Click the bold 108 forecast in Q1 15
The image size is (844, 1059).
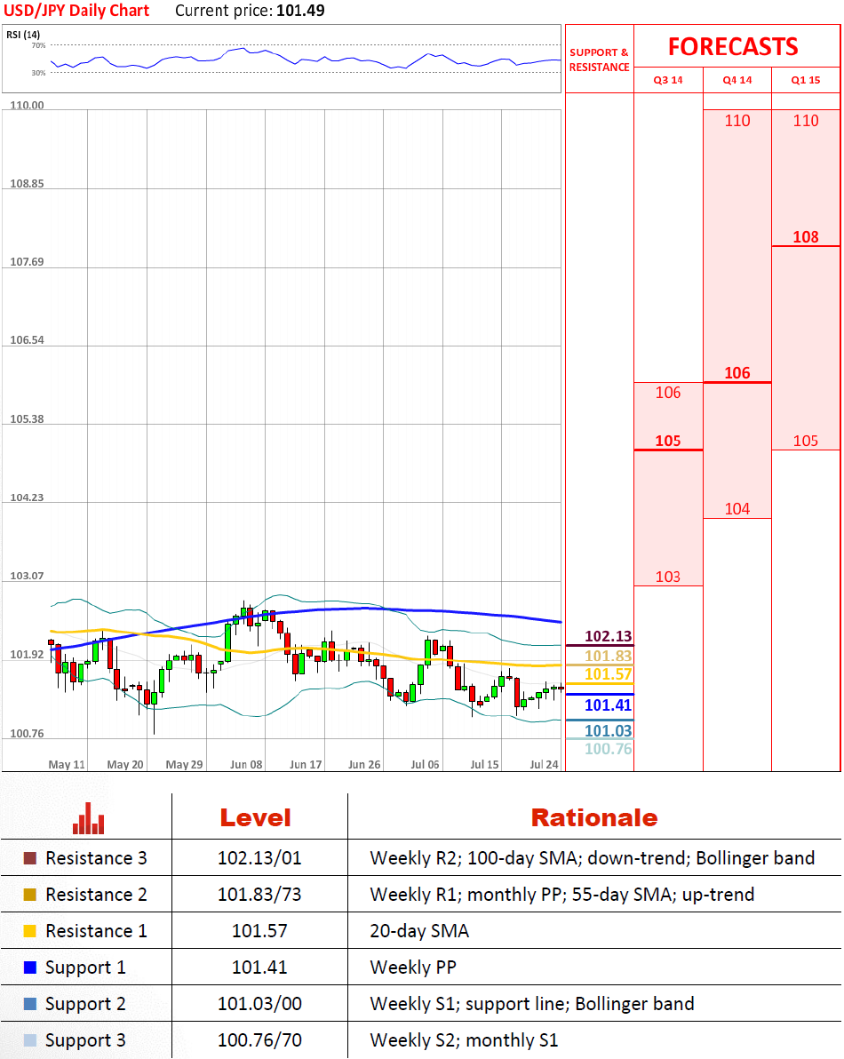(805, 237)
